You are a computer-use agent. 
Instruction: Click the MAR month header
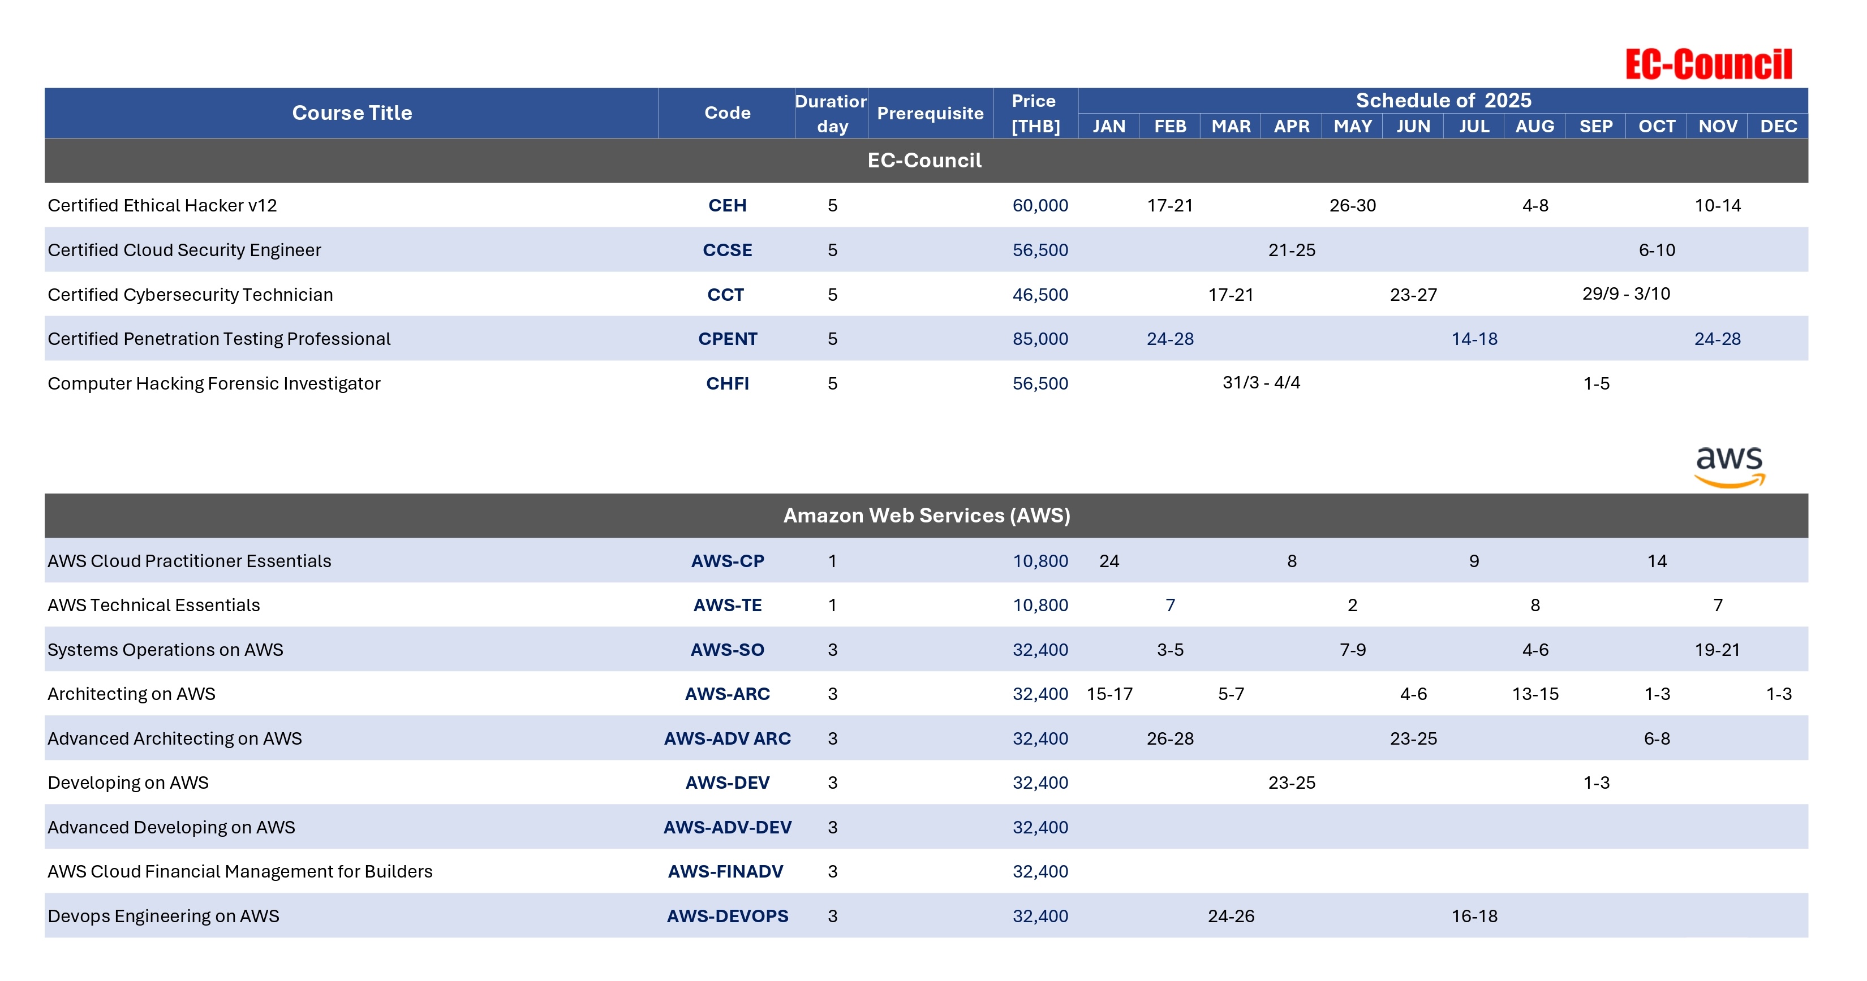pos(1231,126)
